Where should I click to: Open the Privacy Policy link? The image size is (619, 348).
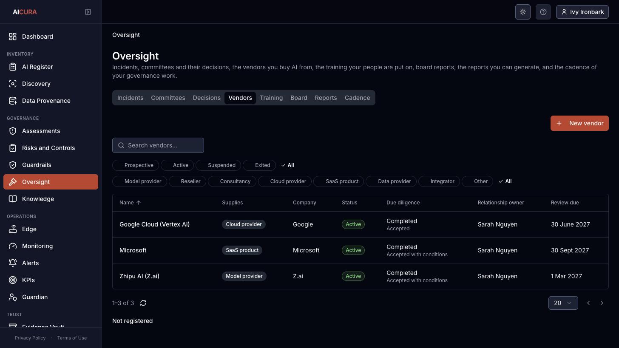coord(30,338)
